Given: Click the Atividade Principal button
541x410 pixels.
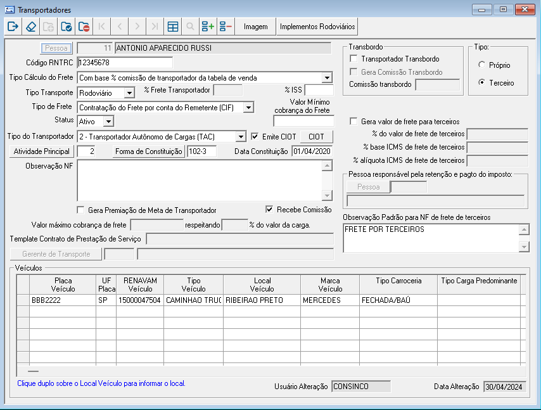Looking at the screenshot, I should pos(41,151).
